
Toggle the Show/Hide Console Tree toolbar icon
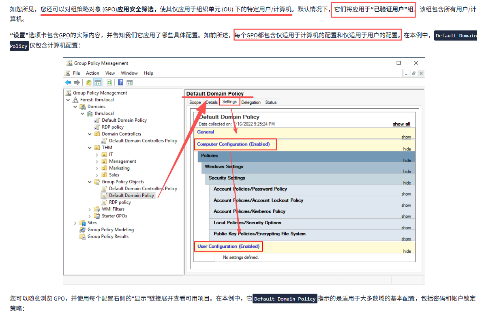click(x=98, y=82)
